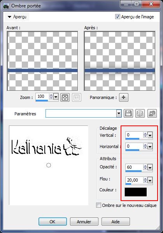
Task: Click the crosshair handle in the offset preview
Action: point(49,165)
